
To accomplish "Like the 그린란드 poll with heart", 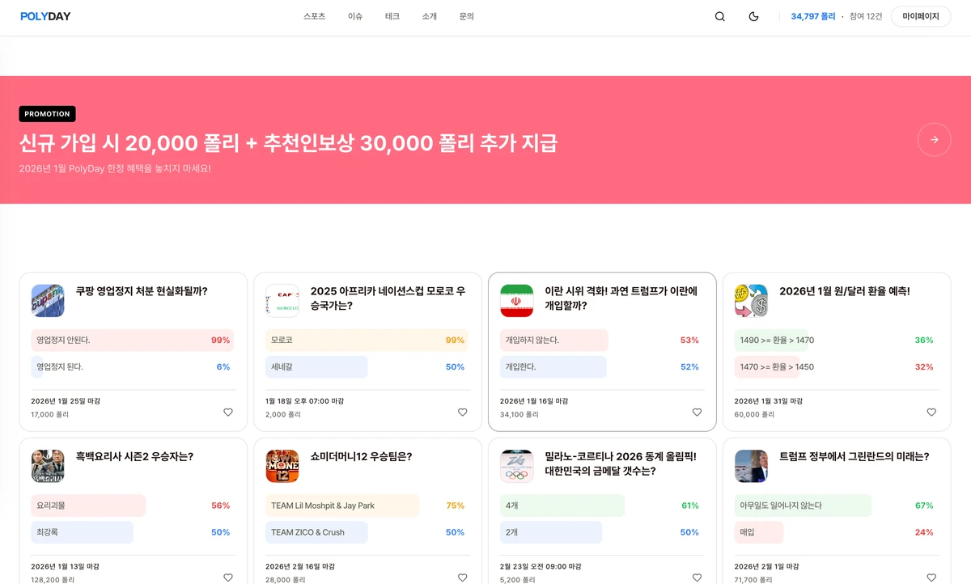I will coord(931,578).
